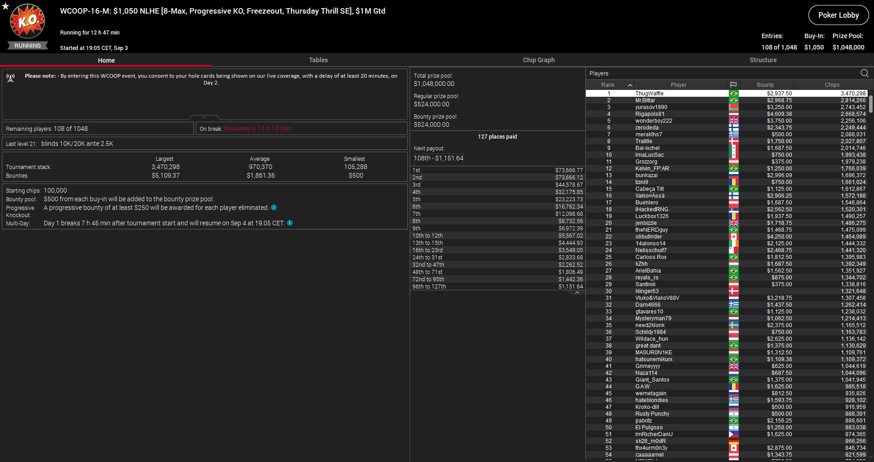
Task: Click the Largest tournament stack value 3,470,298
Action: 165,167
